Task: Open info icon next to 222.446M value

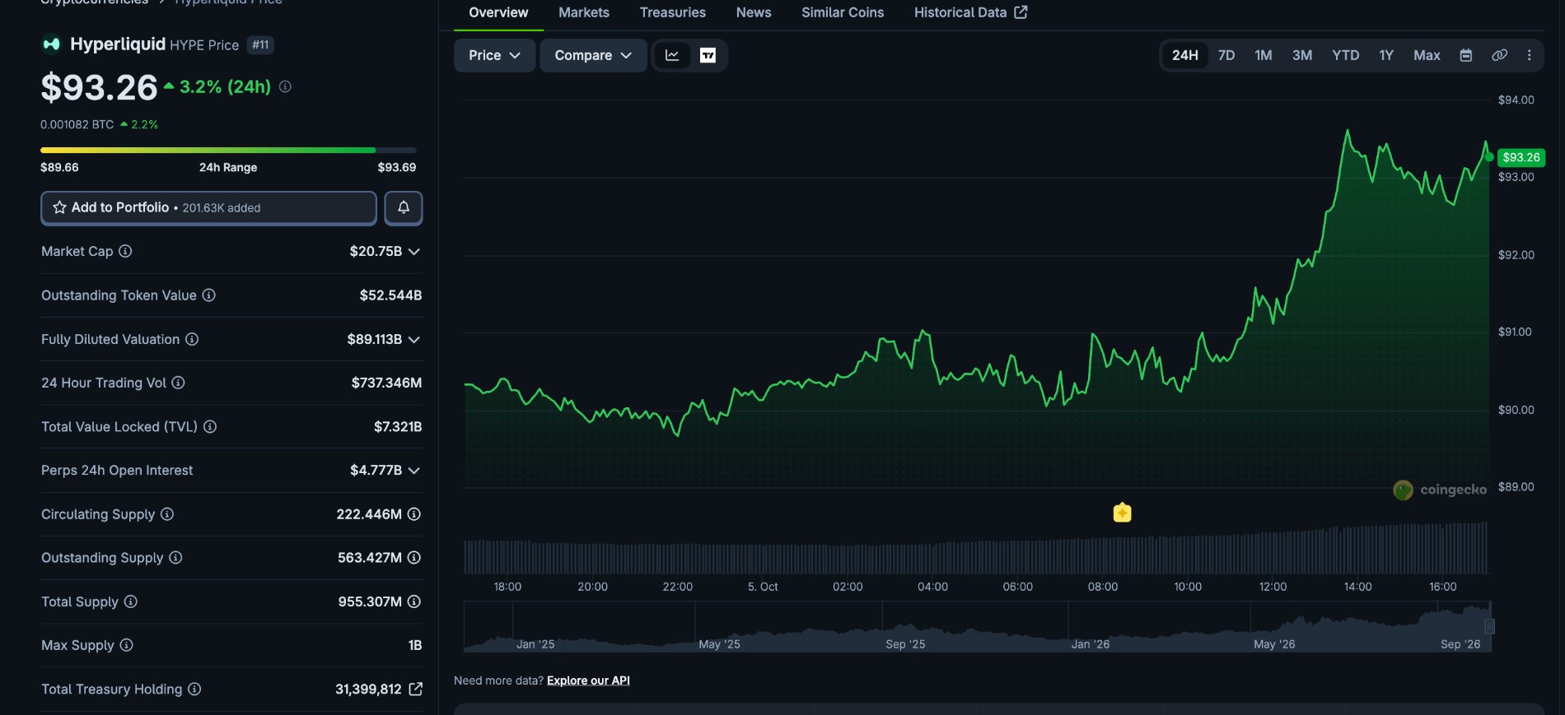Action: coord(414,514)
